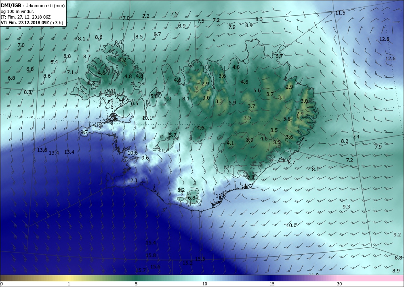Click the title "DMI/IGB : Úrkomumætti (mm)"
The image size is (404, 287).
click(x=32, y=5)
